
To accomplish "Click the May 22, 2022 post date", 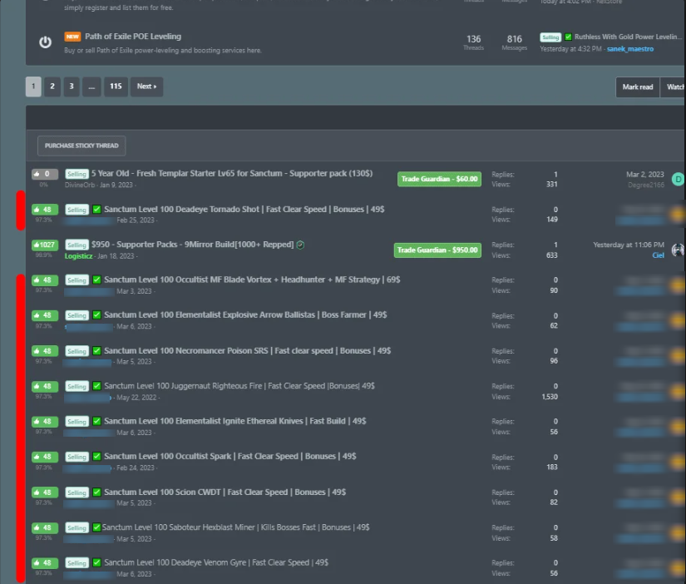I will click(x=136, y=398).
